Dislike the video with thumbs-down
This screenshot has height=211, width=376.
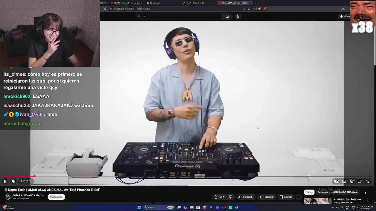tap(231, 197)
